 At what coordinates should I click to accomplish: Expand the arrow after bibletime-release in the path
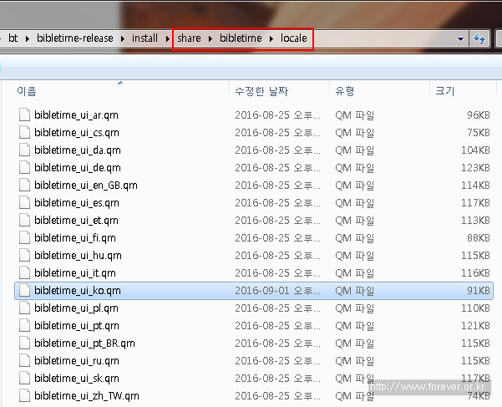point(123,38)
